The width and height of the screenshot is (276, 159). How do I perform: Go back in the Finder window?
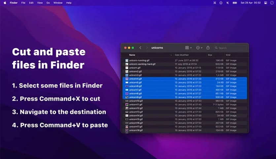coord(140,48)
